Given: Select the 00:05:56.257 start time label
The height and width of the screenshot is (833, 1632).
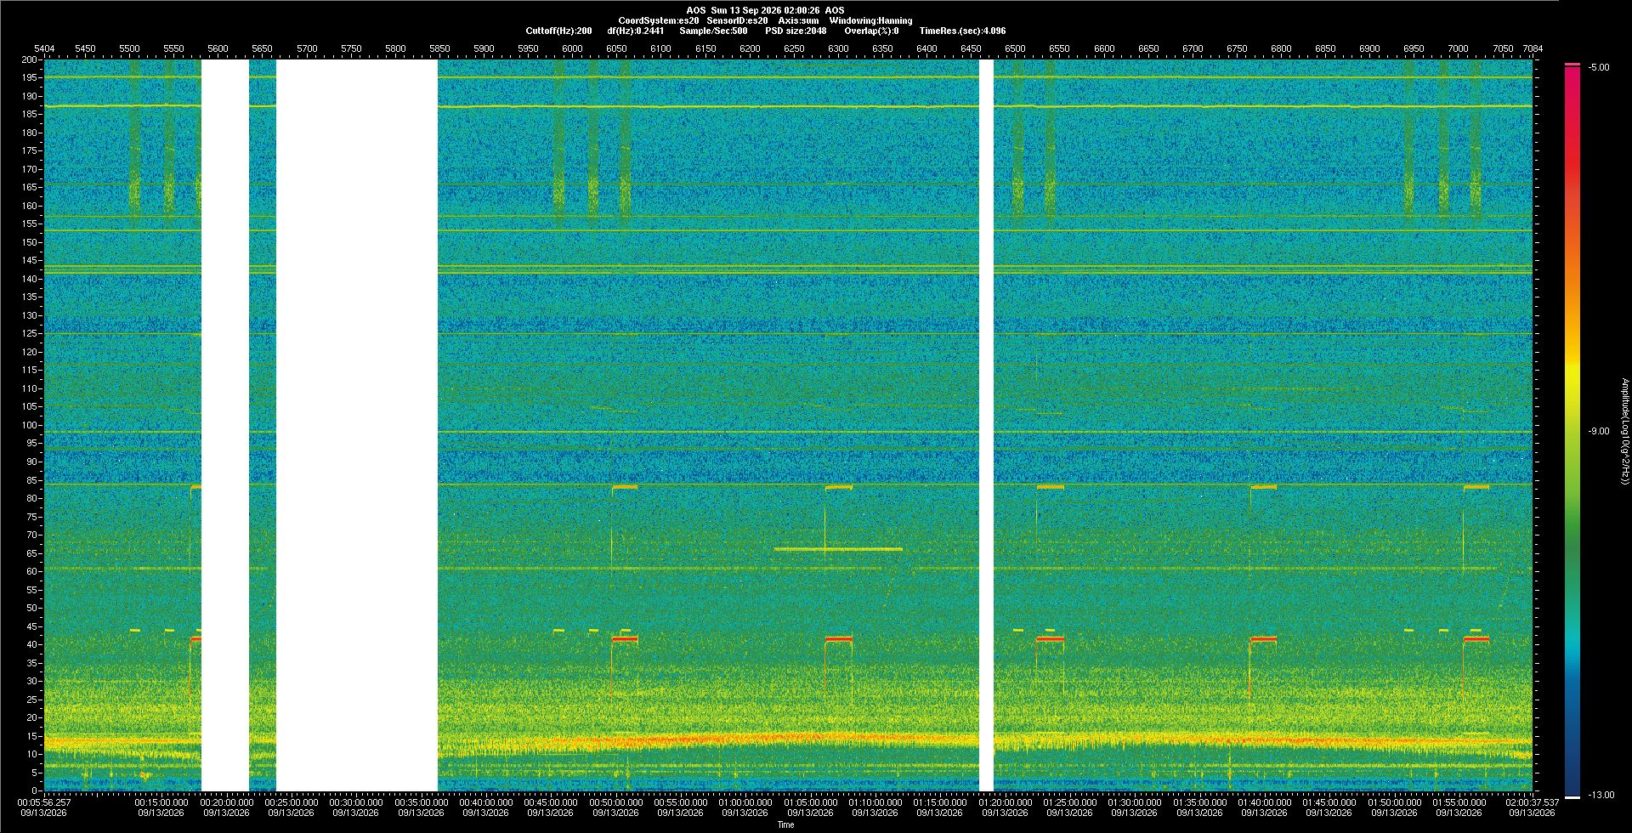Looking at the screenshot, I should point(44,802).
